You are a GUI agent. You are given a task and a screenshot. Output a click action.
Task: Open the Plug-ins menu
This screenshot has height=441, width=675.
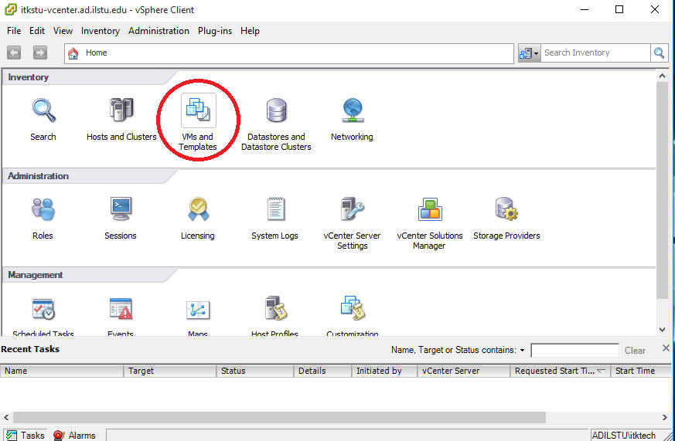[215, 31]
